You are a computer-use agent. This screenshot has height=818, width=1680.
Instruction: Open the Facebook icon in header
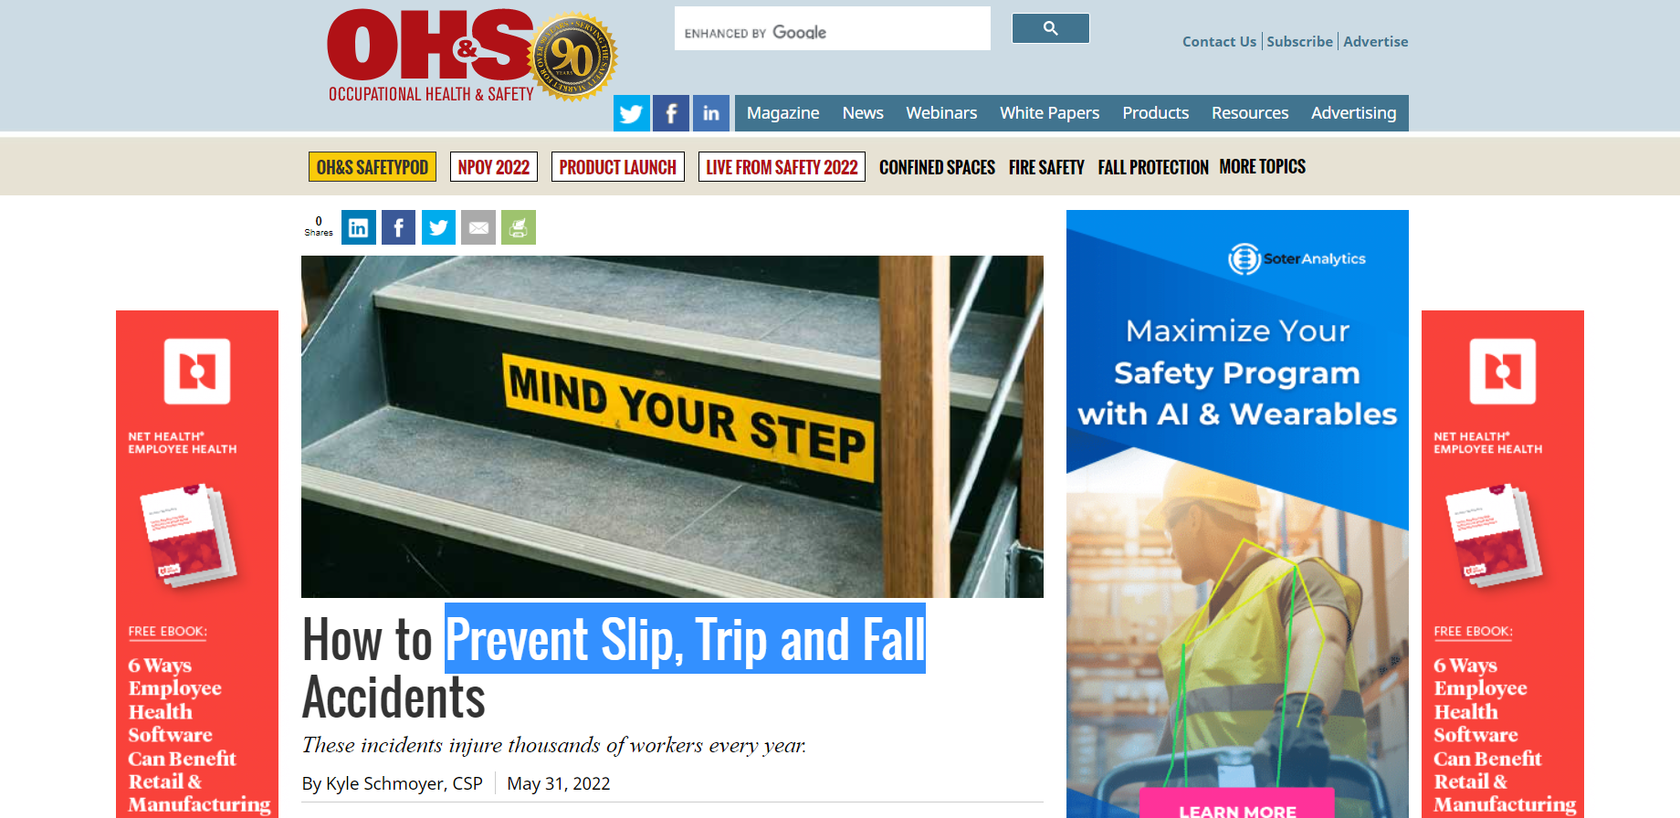pyautogui.click(x=671, y=113)
